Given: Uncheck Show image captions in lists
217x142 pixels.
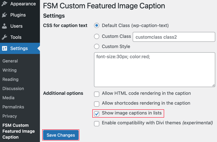Looking at the screenshot, I should [97, 114].
